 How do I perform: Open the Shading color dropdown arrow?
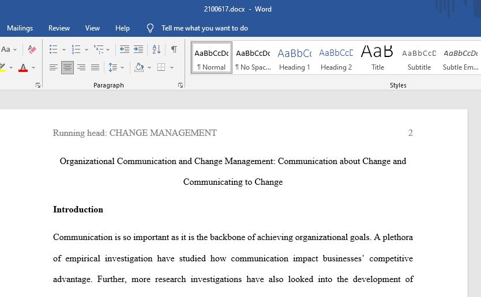click(149, 67)
